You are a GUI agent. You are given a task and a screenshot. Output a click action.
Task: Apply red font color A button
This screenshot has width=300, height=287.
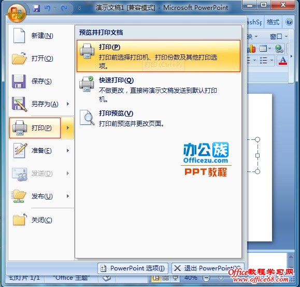click(x=283, y=61)
